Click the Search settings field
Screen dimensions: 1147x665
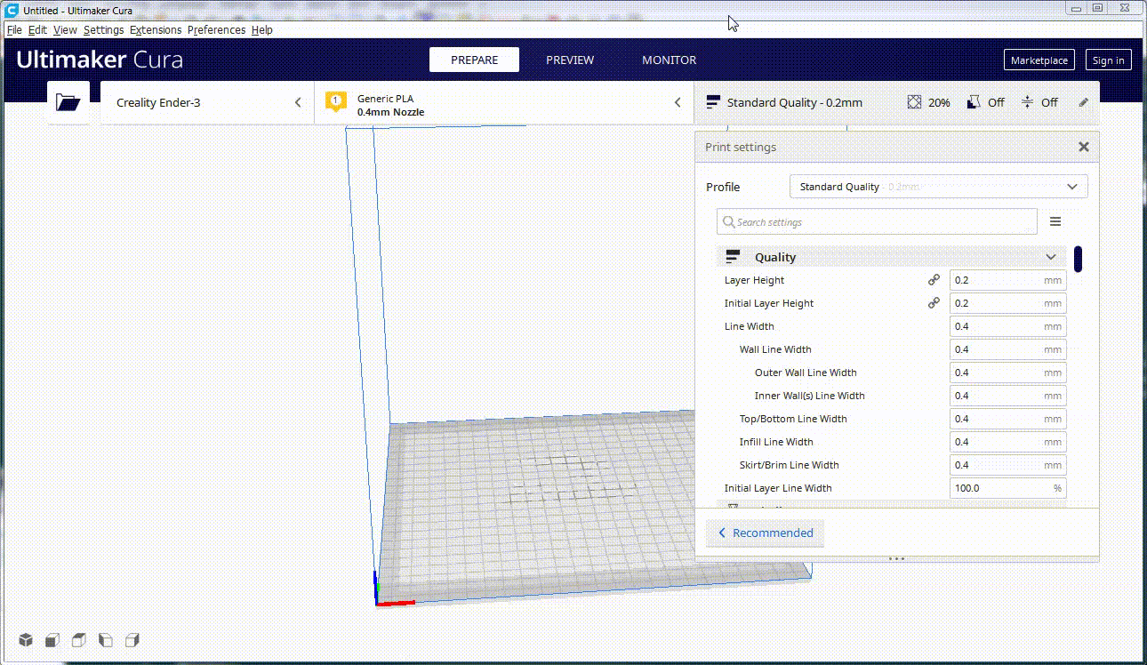point(877,221)
